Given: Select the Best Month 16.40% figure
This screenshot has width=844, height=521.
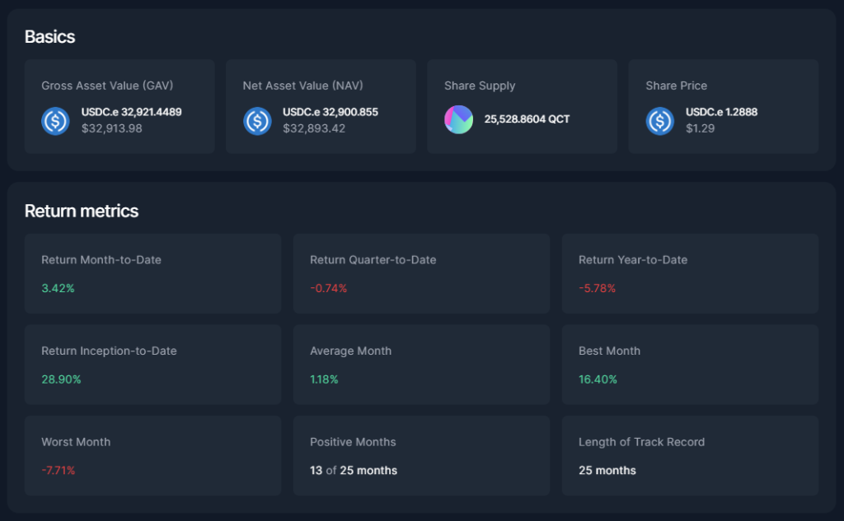Looking at the screenshot, I should coord(598,379).
